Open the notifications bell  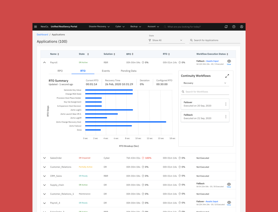click(x=226, y=27)
